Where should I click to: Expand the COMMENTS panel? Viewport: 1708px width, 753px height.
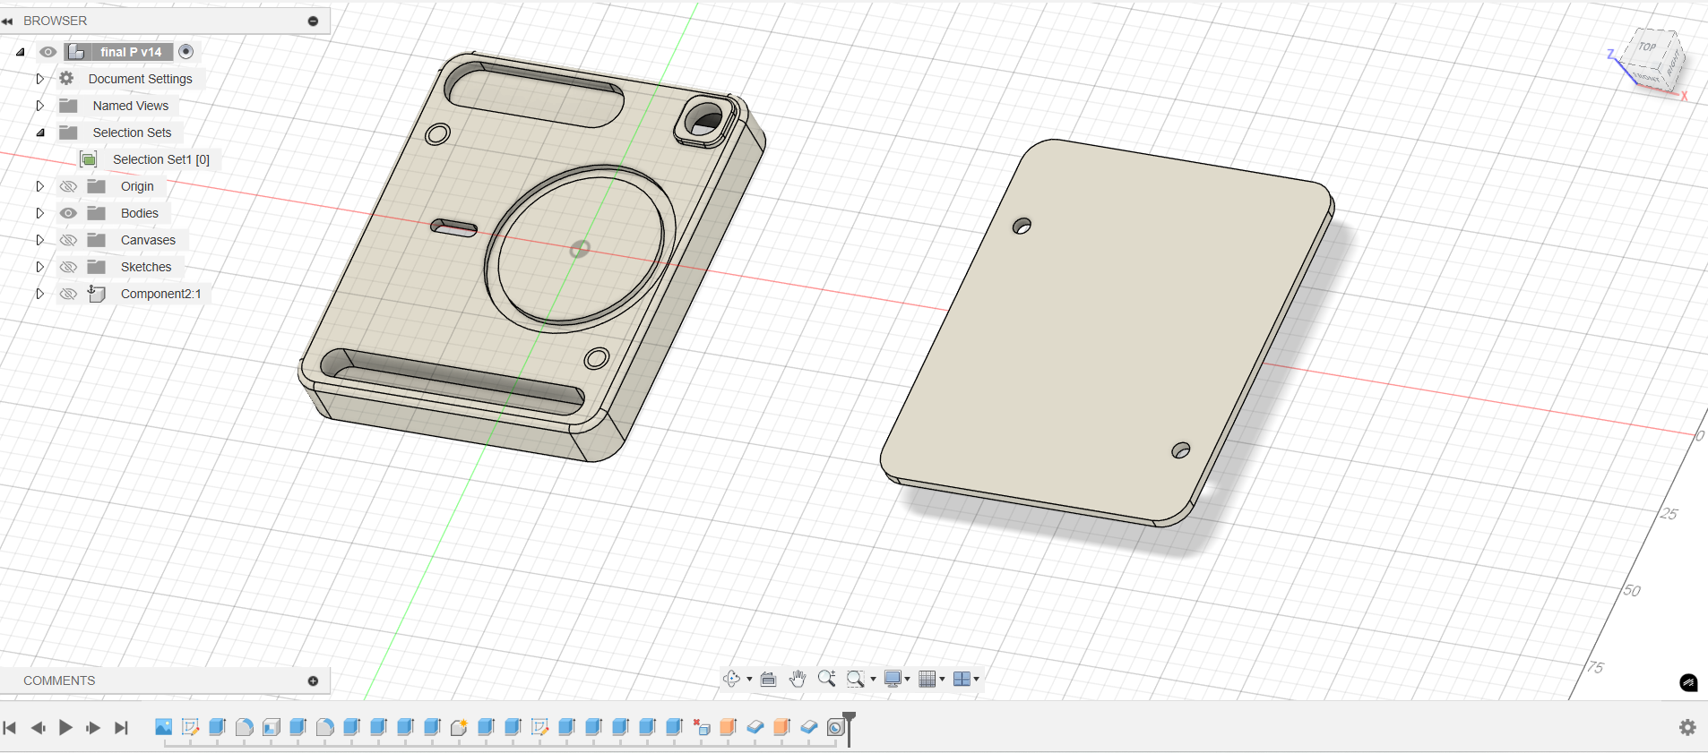pos(313,681)
